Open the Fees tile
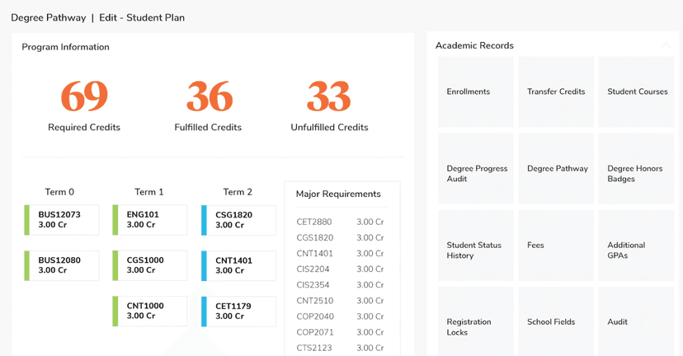This screenshot has height=356, width=683. (x=556, y=246)
